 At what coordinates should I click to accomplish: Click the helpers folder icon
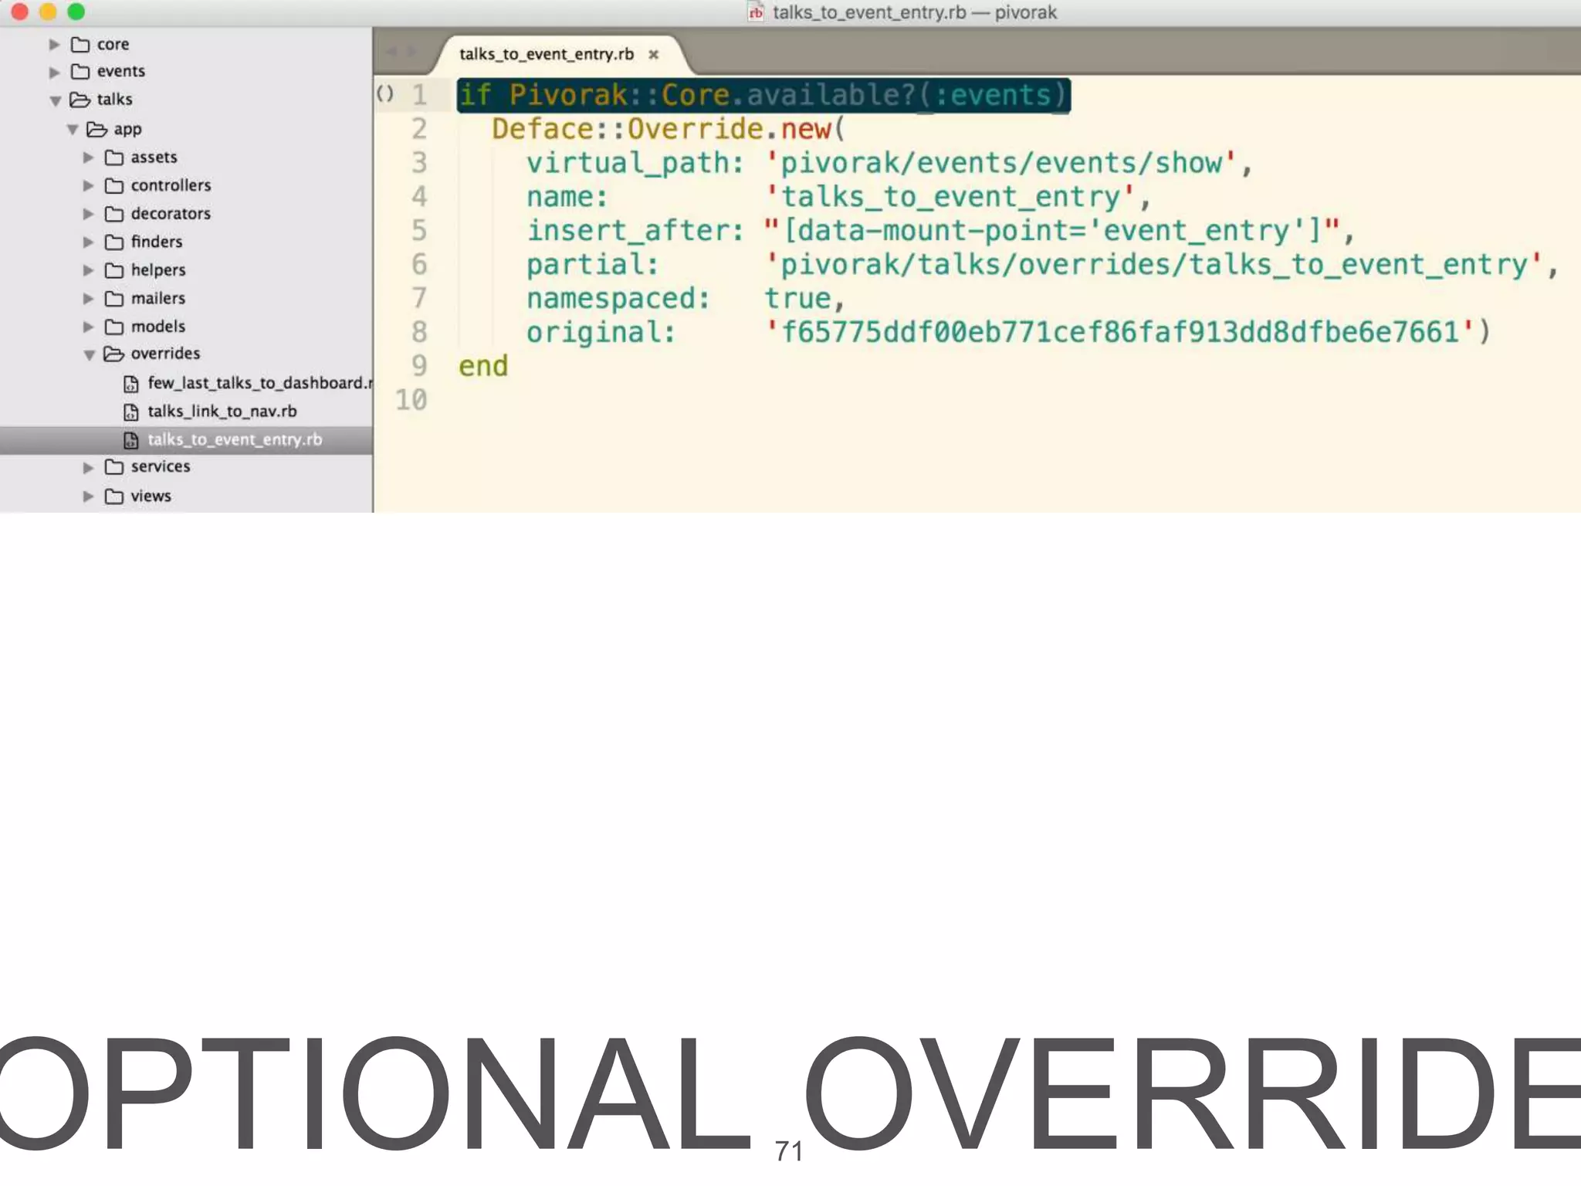[x=114, y=270]
